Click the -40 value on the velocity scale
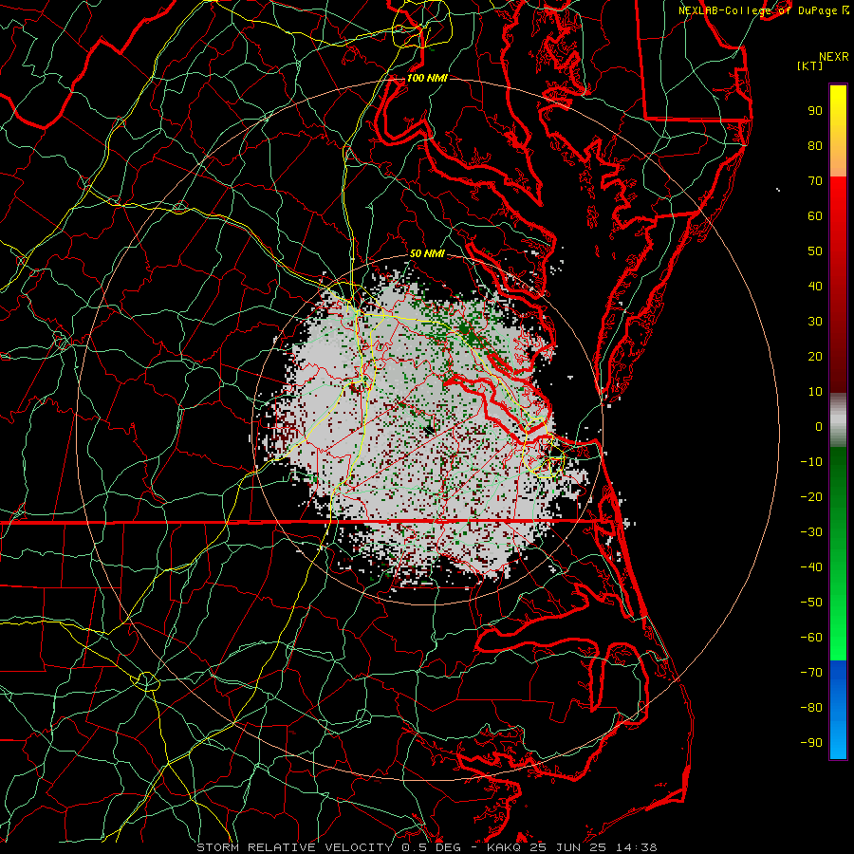This screenshot has width=854, height=854. pyautogui.click(x=811, y=567)
